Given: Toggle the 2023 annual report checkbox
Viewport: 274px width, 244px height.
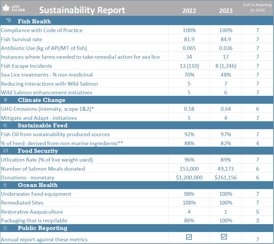Looking at the screenshot, I should point(224,237).
